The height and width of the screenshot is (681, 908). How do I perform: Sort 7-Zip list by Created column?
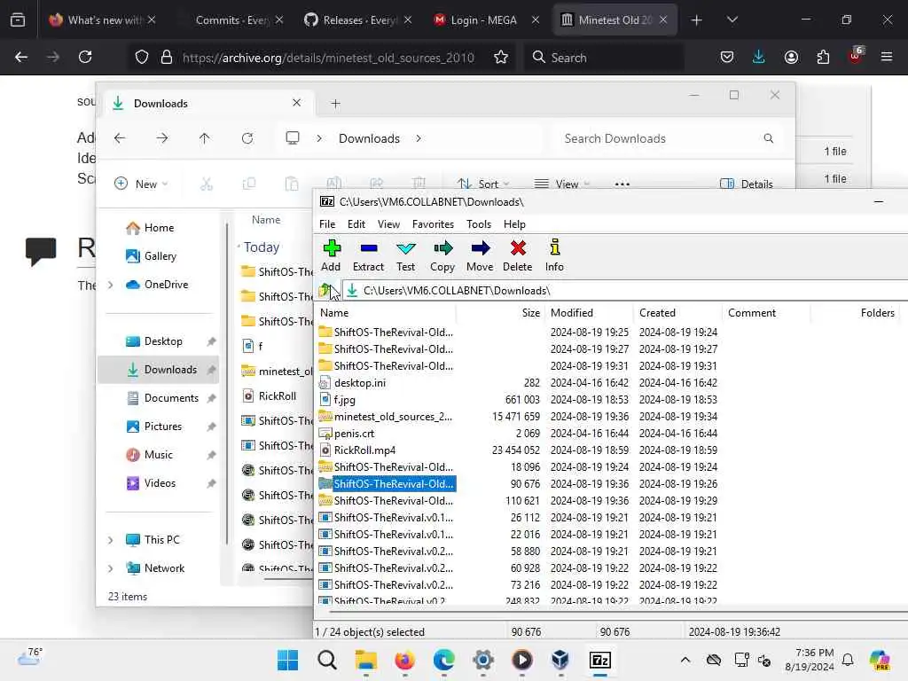point(677,313)
